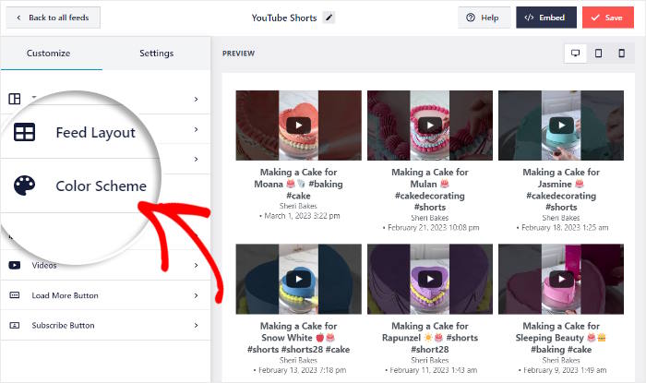The height and width of the screenshot is (383, 646).
Task: Open the Mulan cake video title
Action: pyautogui.click(x=430, y=189)
